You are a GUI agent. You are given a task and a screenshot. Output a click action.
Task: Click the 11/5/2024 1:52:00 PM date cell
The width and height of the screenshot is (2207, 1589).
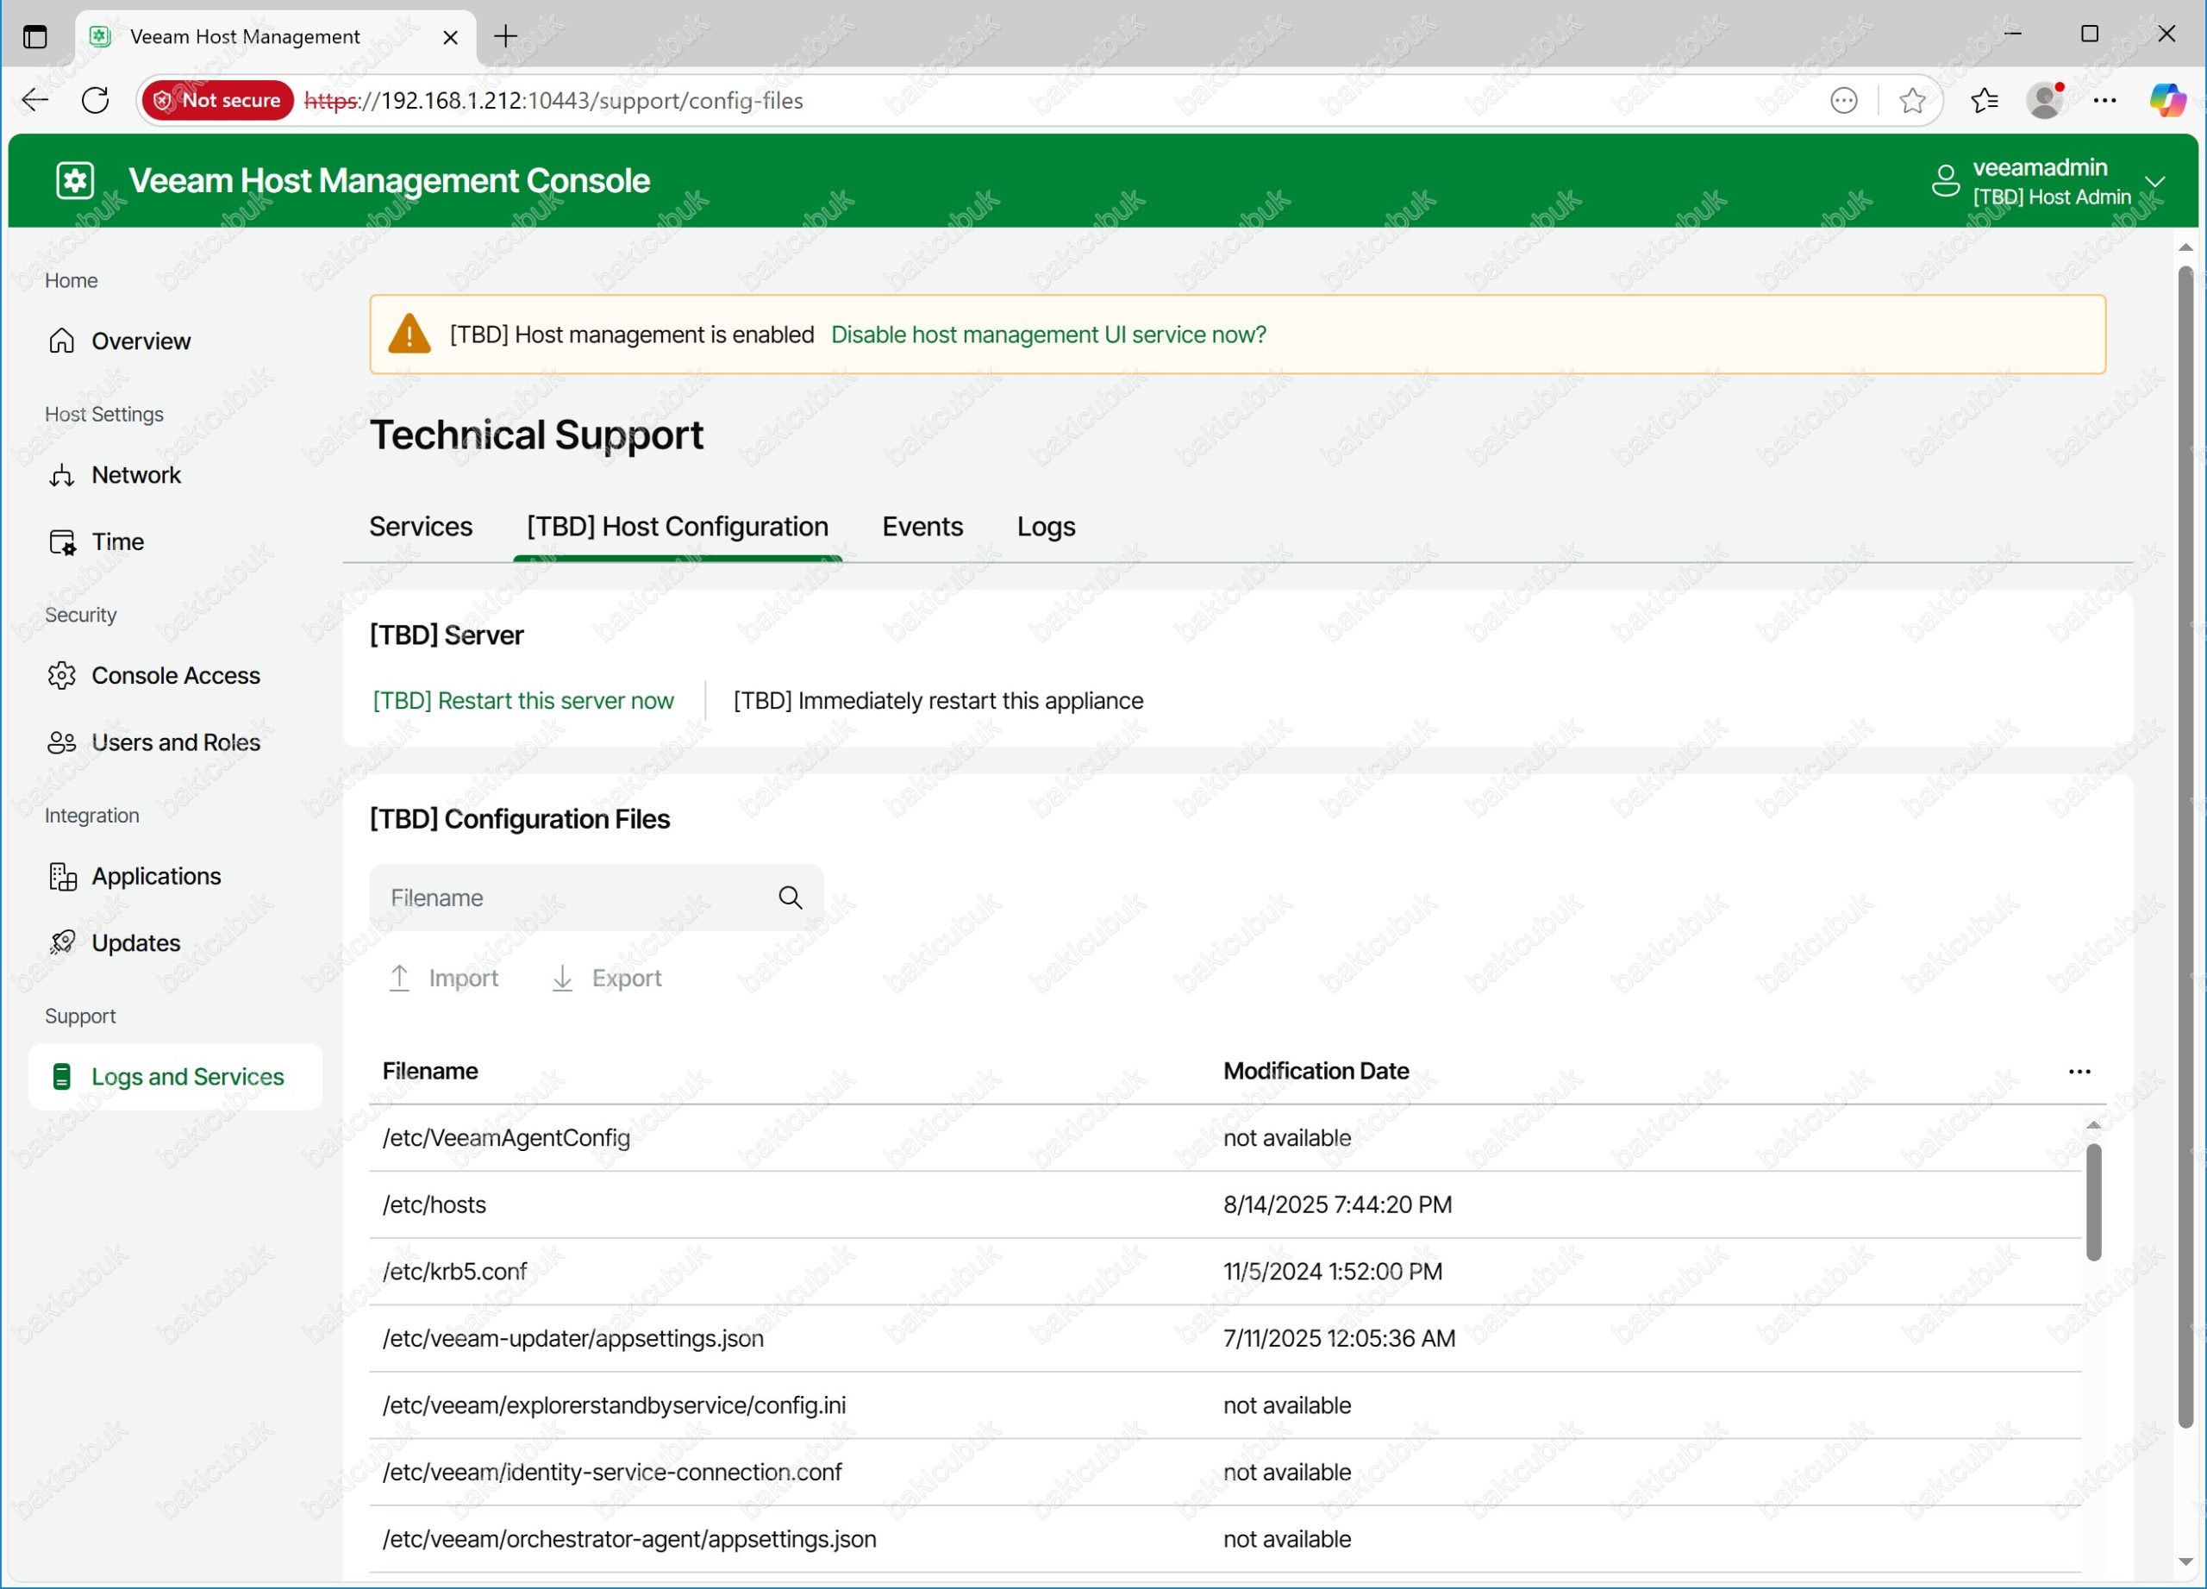[1332, 1272]
